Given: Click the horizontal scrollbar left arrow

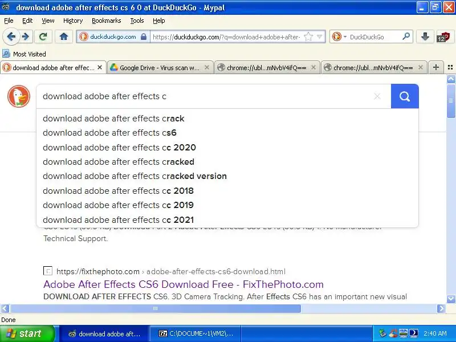Looking at the screenshot, I should (5, 308).
